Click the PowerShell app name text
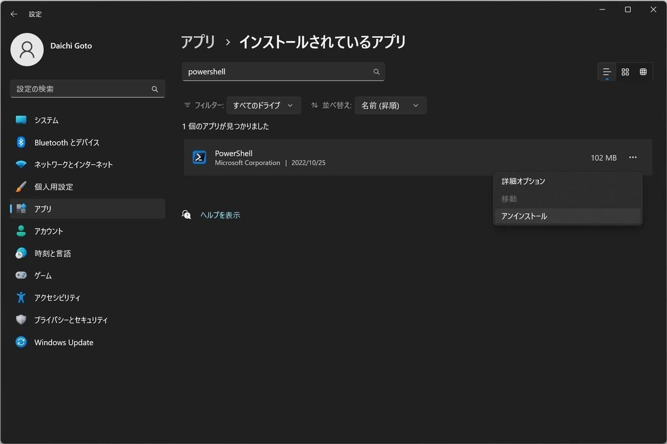The width and height of the screenshot is (667, 444). pyautogui.click(x=233, y=153)
